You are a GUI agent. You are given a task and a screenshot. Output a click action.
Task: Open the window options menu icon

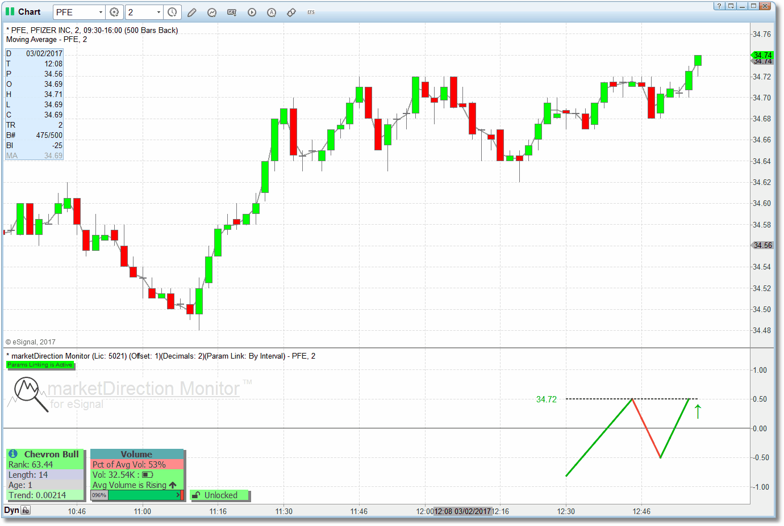coord(731,6)
